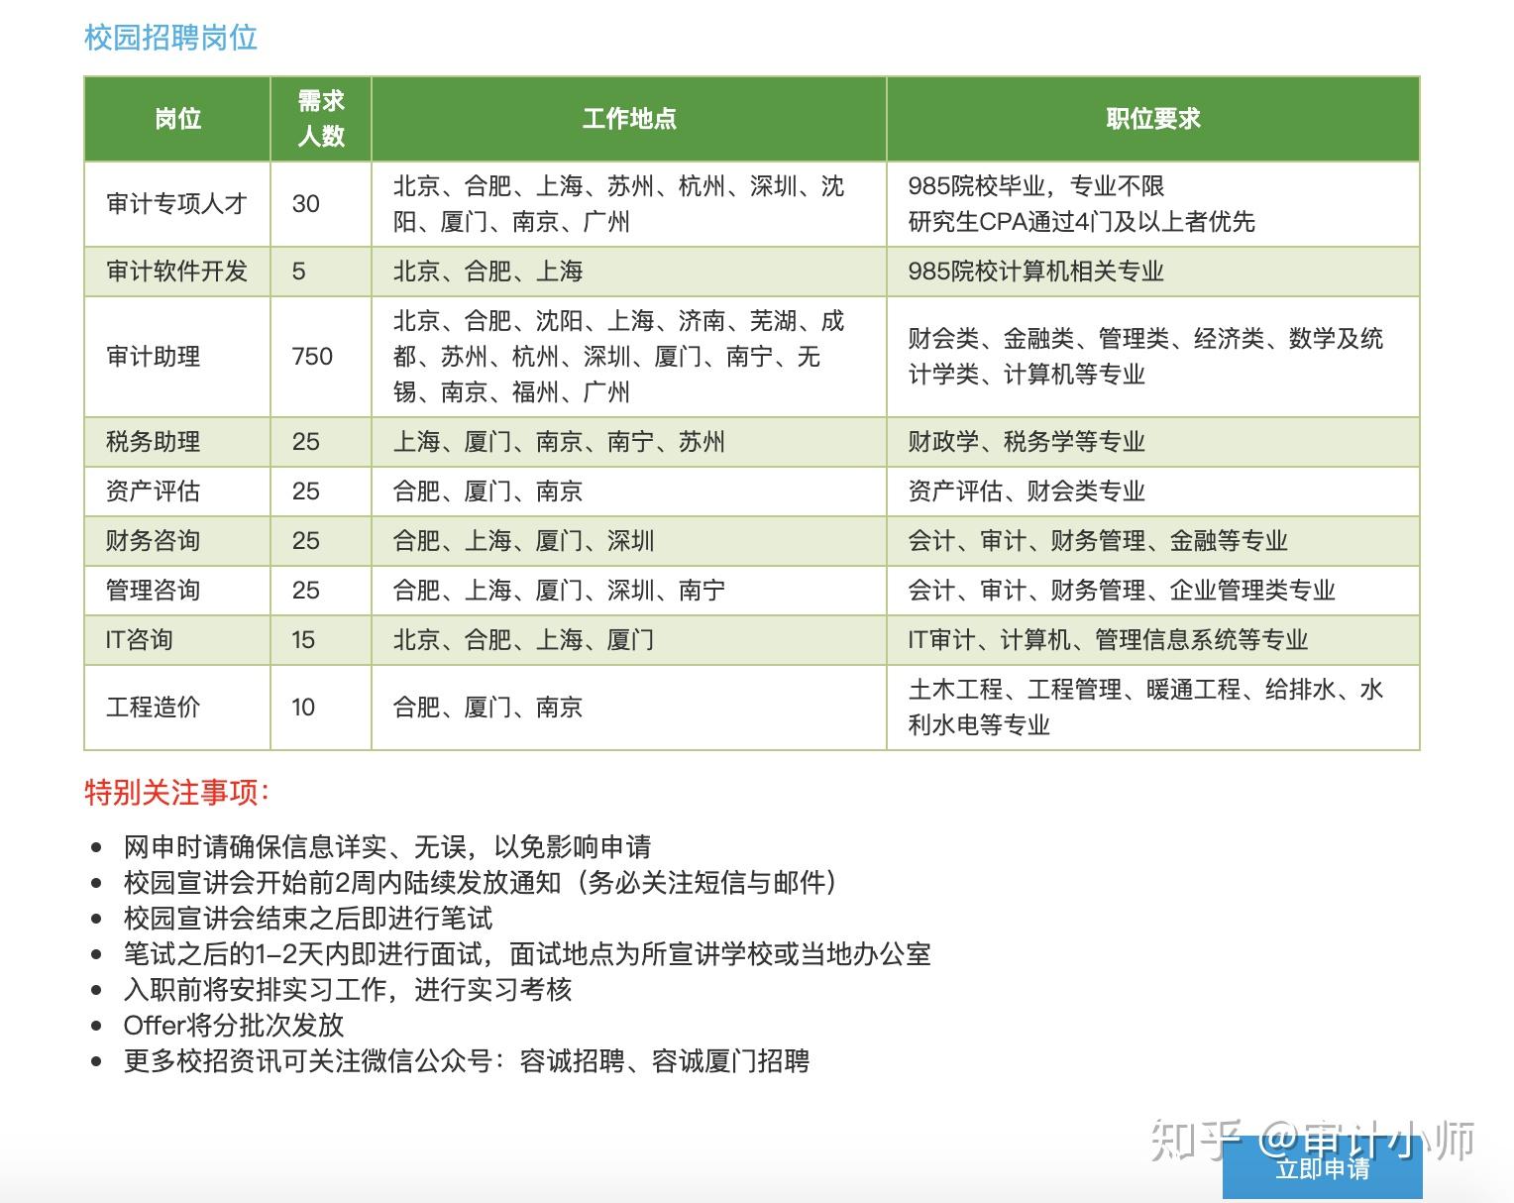Click the 立即申请 button
This screenshot has height=1203, width=1514.
point(1322,1167)
